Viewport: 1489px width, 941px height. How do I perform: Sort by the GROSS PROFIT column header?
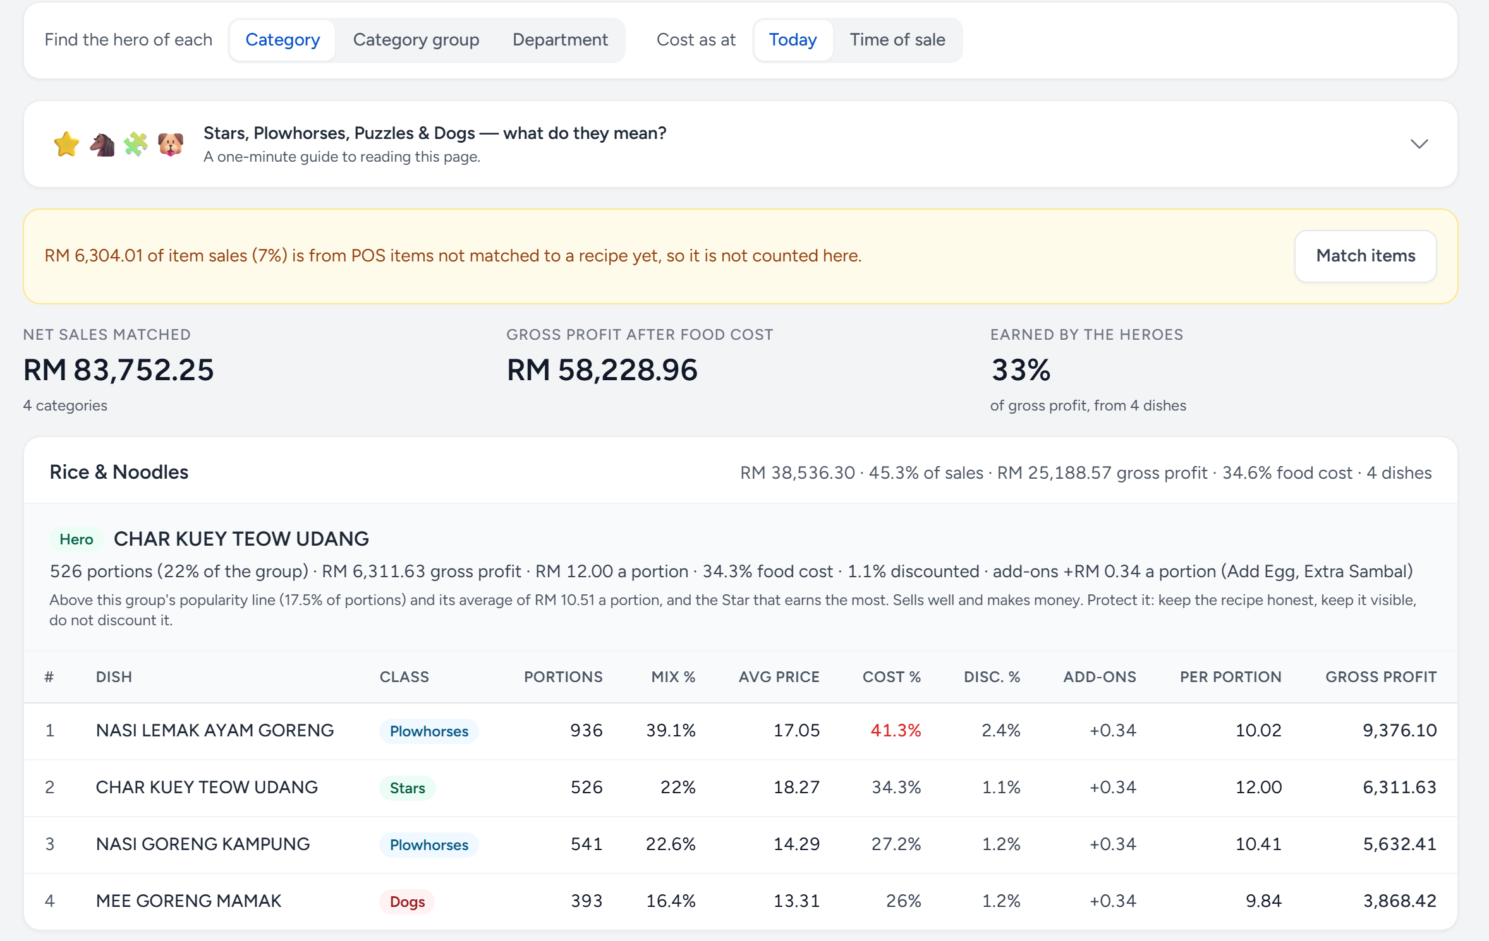tap(1381, 677)
